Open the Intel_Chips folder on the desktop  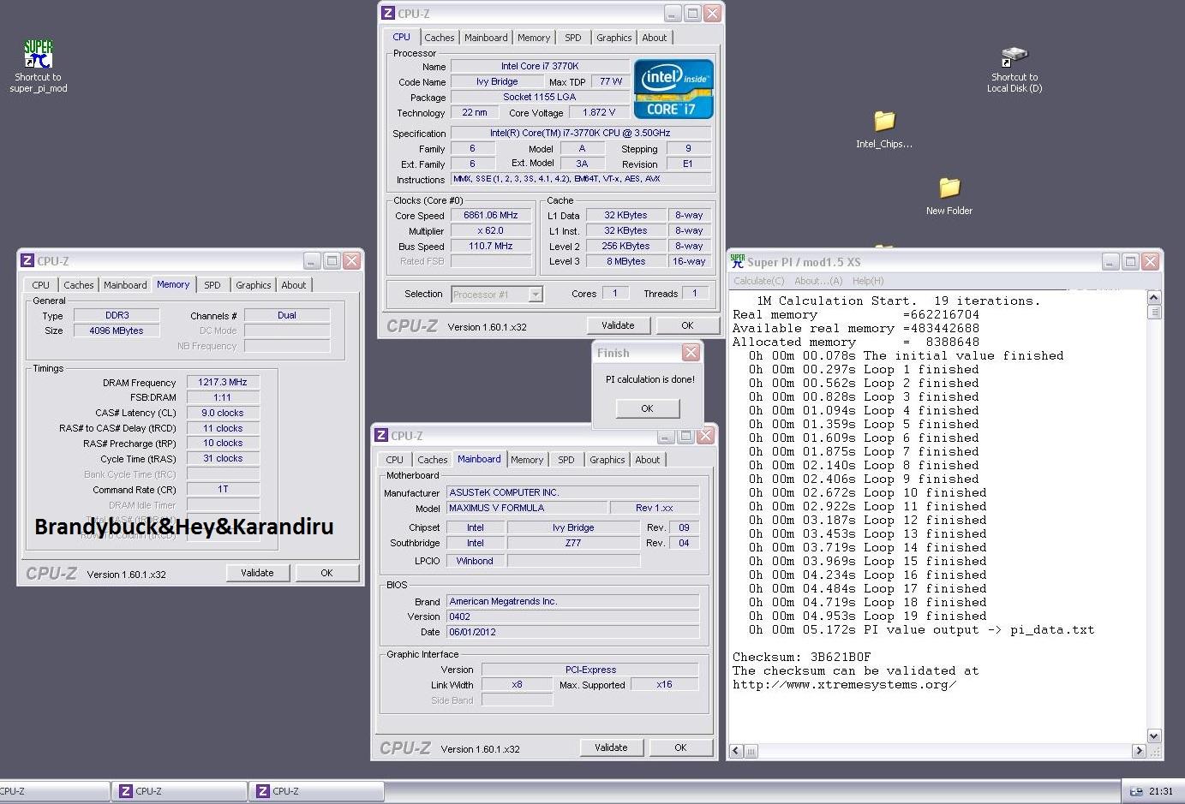click(x=883, y=122)
